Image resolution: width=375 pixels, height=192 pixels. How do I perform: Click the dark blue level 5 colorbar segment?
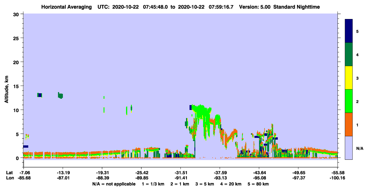click(x=349, y=31)
